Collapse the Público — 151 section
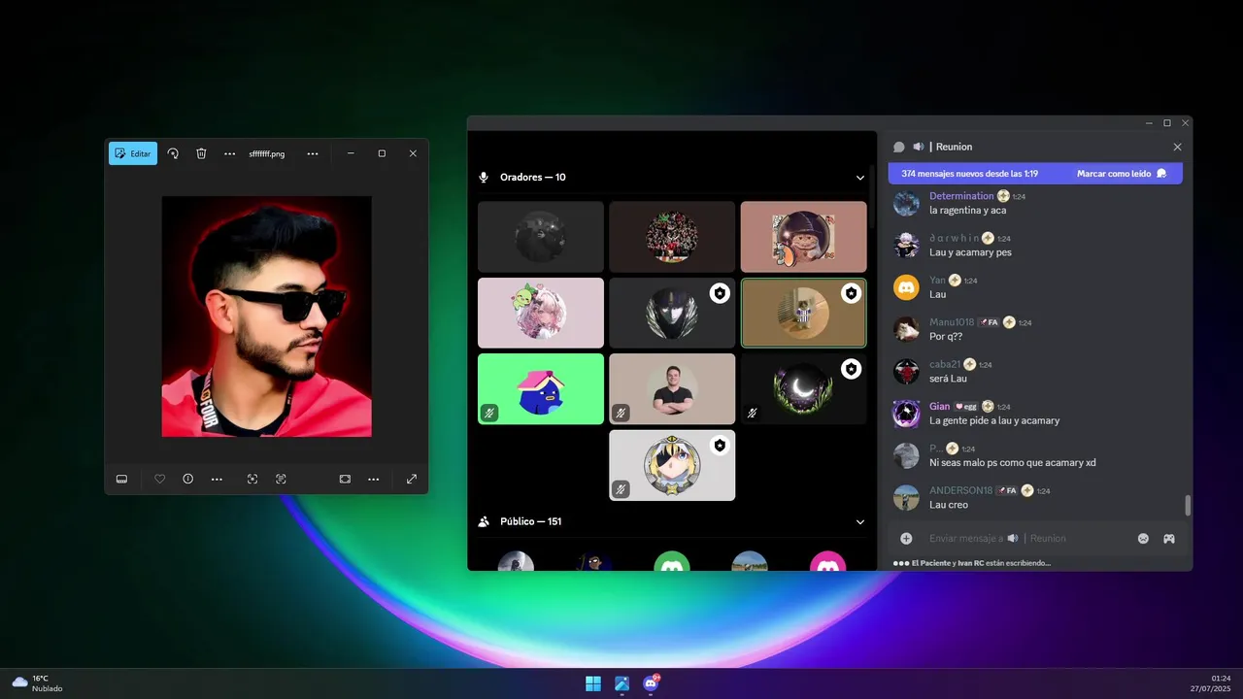 (x=859, y=522)
